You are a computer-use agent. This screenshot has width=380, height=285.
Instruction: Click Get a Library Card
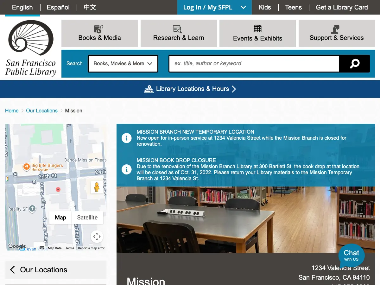(342, 7)
